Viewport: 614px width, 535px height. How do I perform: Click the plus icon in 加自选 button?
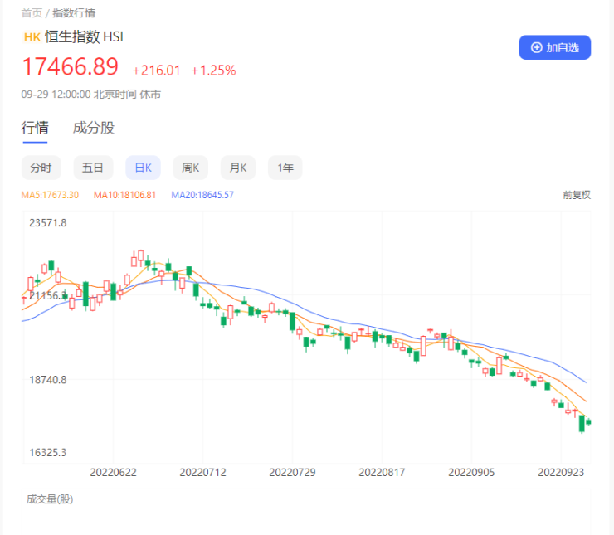[x=536, y=48]
